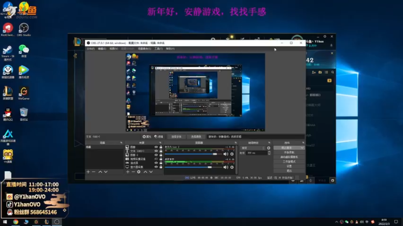Pop out the Audio Mixer dock panel
The image size is (403, 226).
[235, 143]
